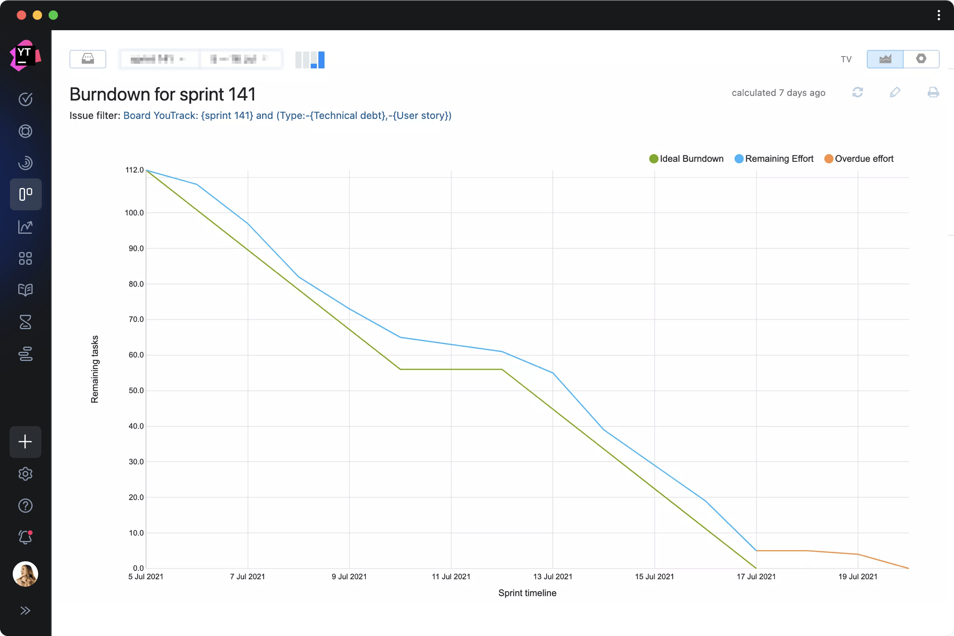This screenshot has height=636, width=954.
Task: Open Dashboards grid icon in sidebar
Action: (x=25, y=258)
